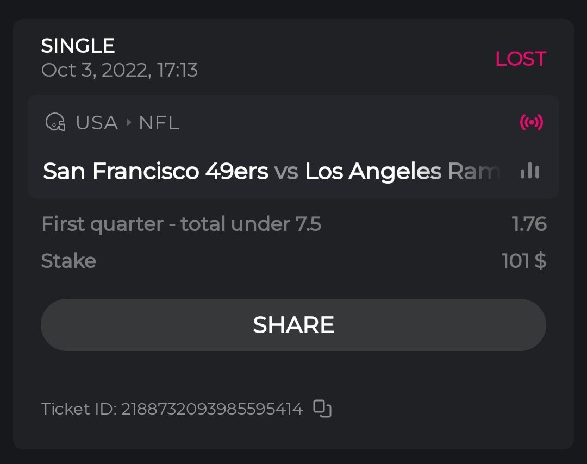Click First quarter total under 7.5 selection

point(181,224)
